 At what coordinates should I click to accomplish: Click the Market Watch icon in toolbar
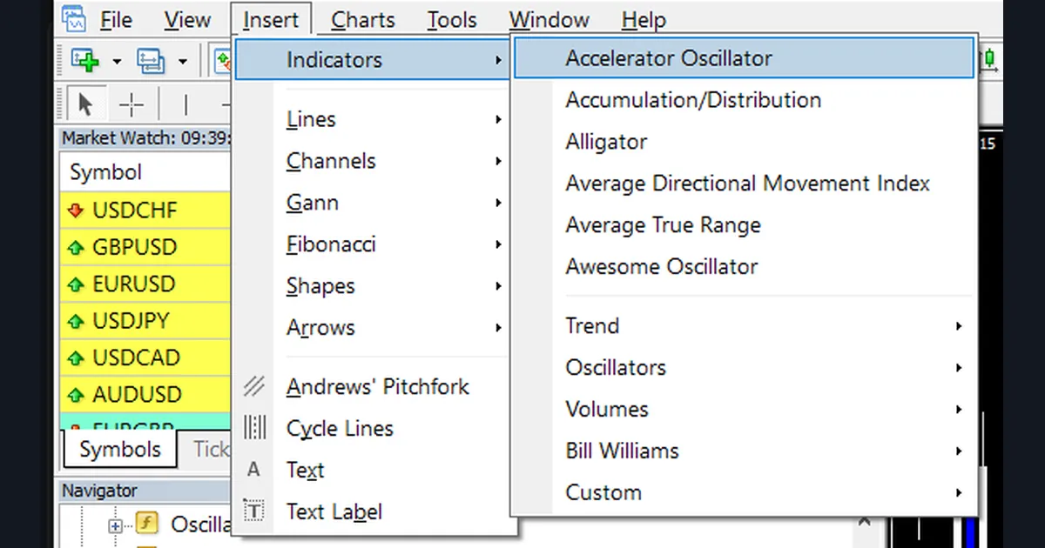[224, 60]
